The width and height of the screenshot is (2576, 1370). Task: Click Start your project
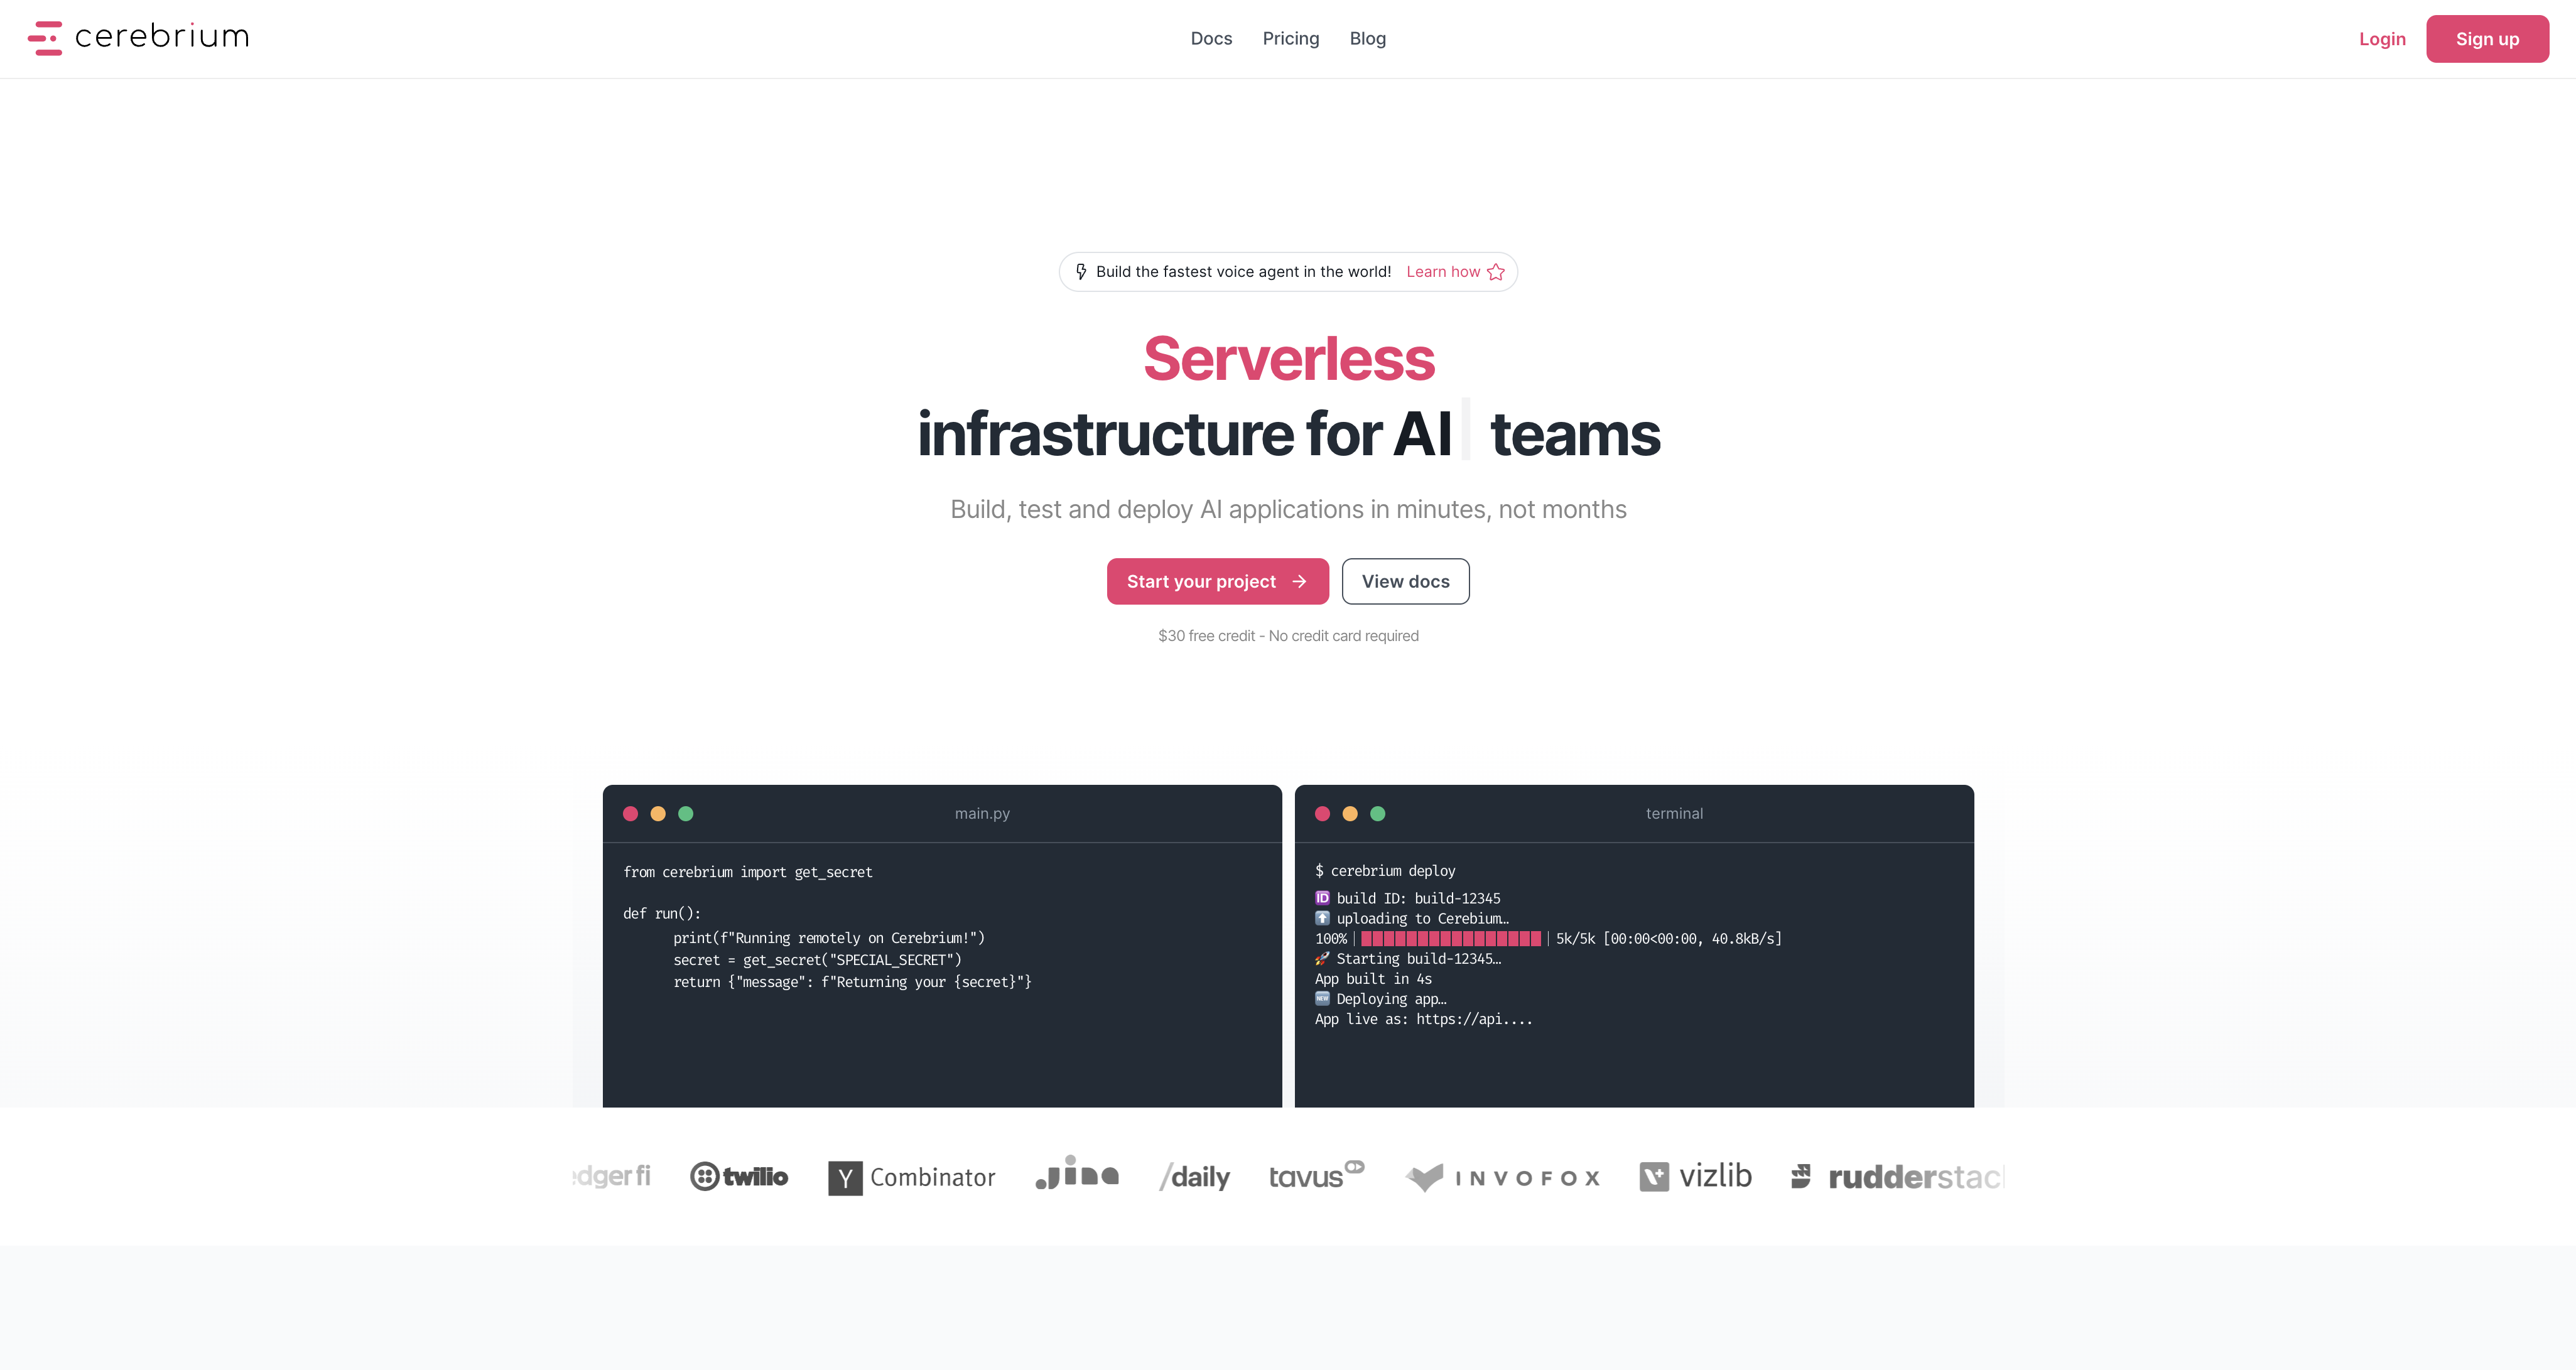click(x=1217, y=581)
